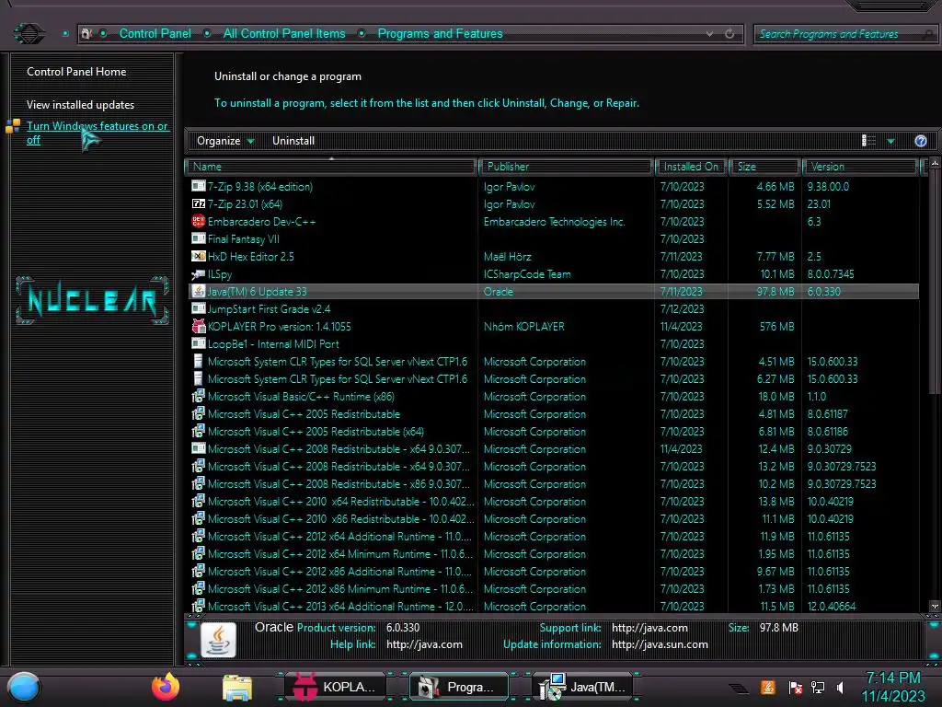Select Final Fantasy VII icon

pyautogui.click(x=199, y=238)
